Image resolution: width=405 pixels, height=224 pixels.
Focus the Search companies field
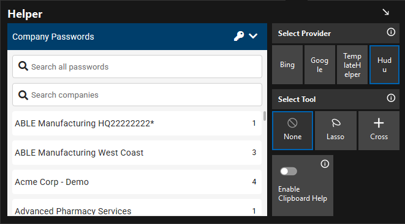[137, 95]
